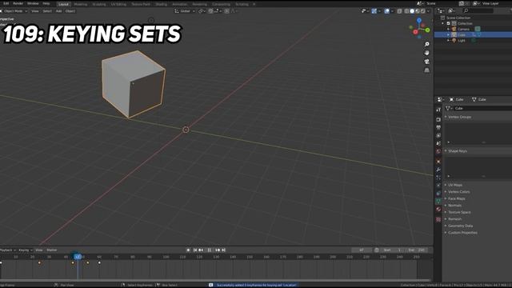This screenshot has width=512, height=288.
Task: Select rendered shading mode
Action: (423, 11)
